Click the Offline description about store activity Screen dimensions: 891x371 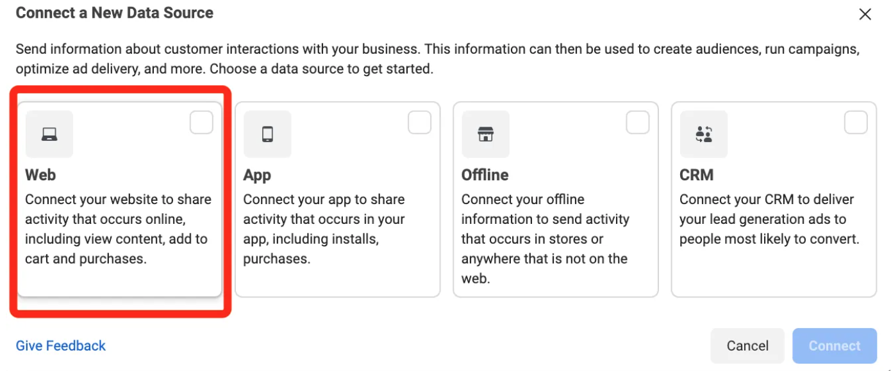(545, 239)
